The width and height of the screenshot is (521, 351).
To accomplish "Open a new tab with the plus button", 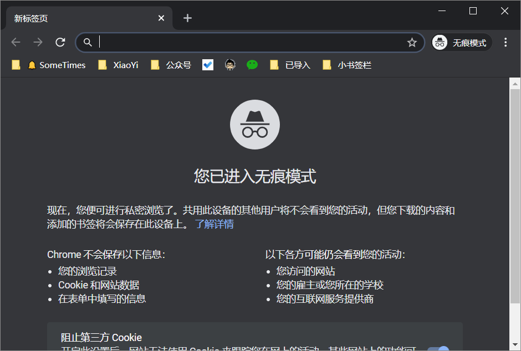I will [187, 18].
